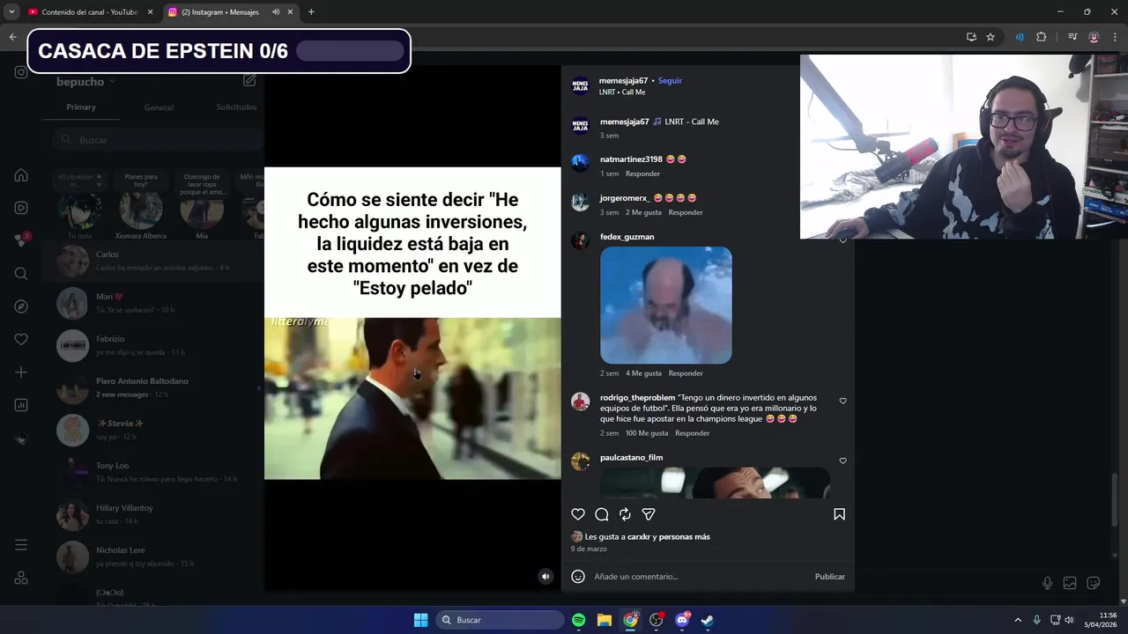Open fedex_guzman's GIF reply
Screen dimensions: 1128x634
(665, 305)
